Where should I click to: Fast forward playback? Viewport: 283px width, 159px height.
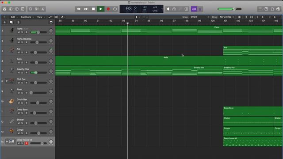(x=86, y=9)
